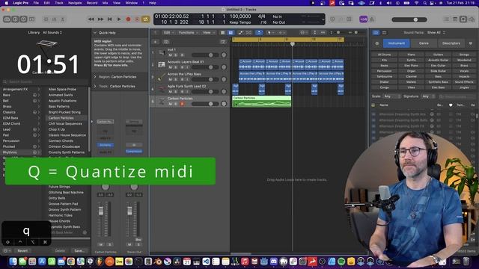Image resolution: width=479 pixels, height=269 pixels.
Task: Open the All Sounds library dropdown
Action: [x=52, y=32]
